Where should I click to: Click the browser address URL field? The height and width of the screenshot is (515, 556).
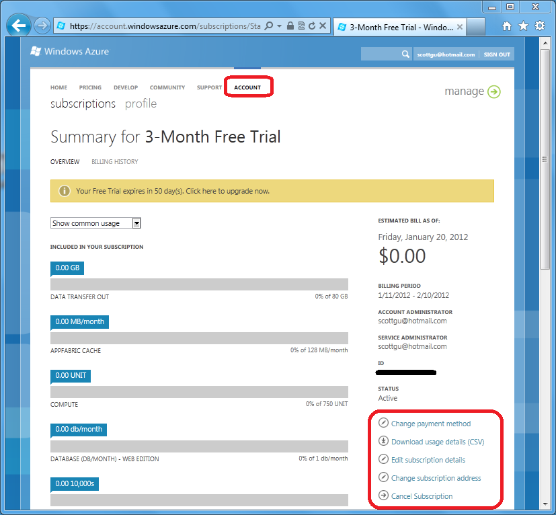(165, 26)
